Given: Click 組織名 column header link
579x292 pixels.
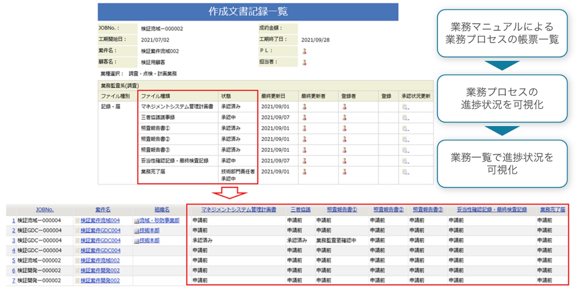Looking at the screenshot, I should click(162, 210).
